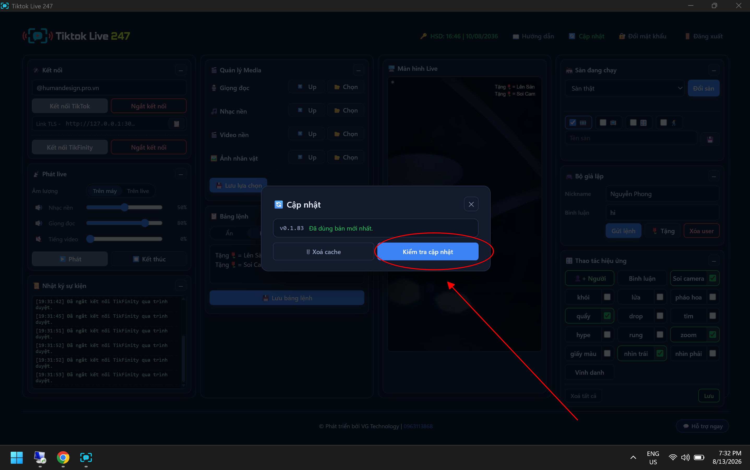
Task: Click the control knobs floor type icon
Action: 644,123
